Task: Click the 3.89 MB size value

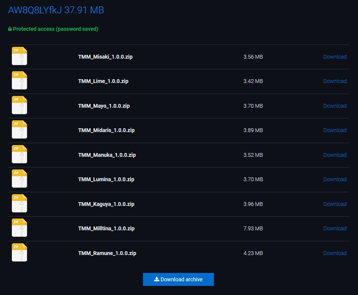Action: (253, 130)
